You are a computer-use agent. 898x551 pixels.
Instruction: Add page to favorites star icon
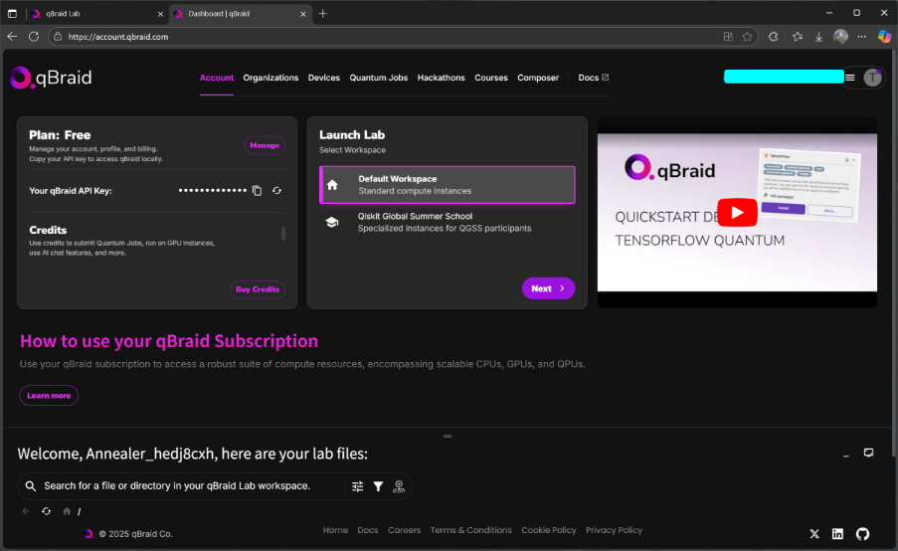(748, 37)
